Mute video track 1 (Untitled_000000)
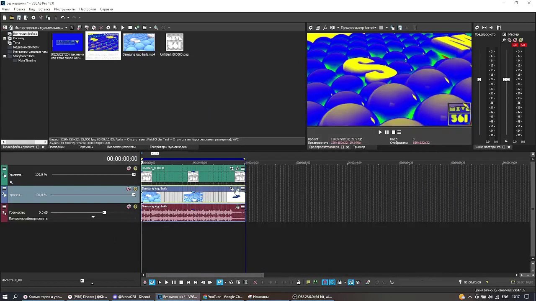 tap(129, 168)
